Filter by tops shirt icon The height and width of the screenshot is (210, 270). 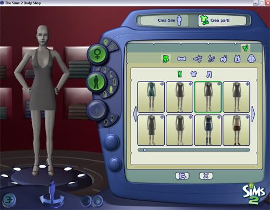(194, 74)
